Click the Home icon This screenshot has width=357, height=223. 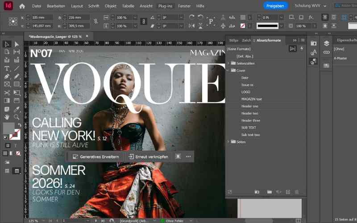click(x=22, y=6)
